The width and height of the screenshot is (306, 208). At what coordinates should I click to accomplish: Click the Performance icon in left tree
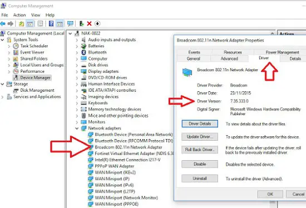16,71
